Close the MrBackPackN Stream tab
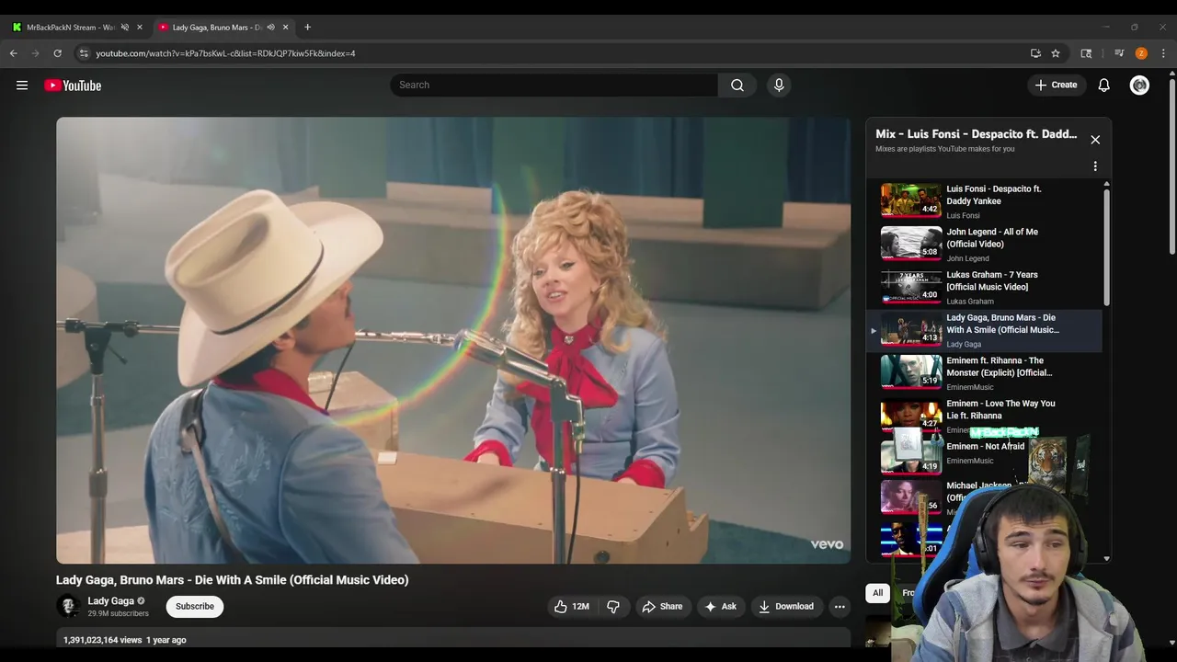 pyautogui.click(x=140, y=28)
